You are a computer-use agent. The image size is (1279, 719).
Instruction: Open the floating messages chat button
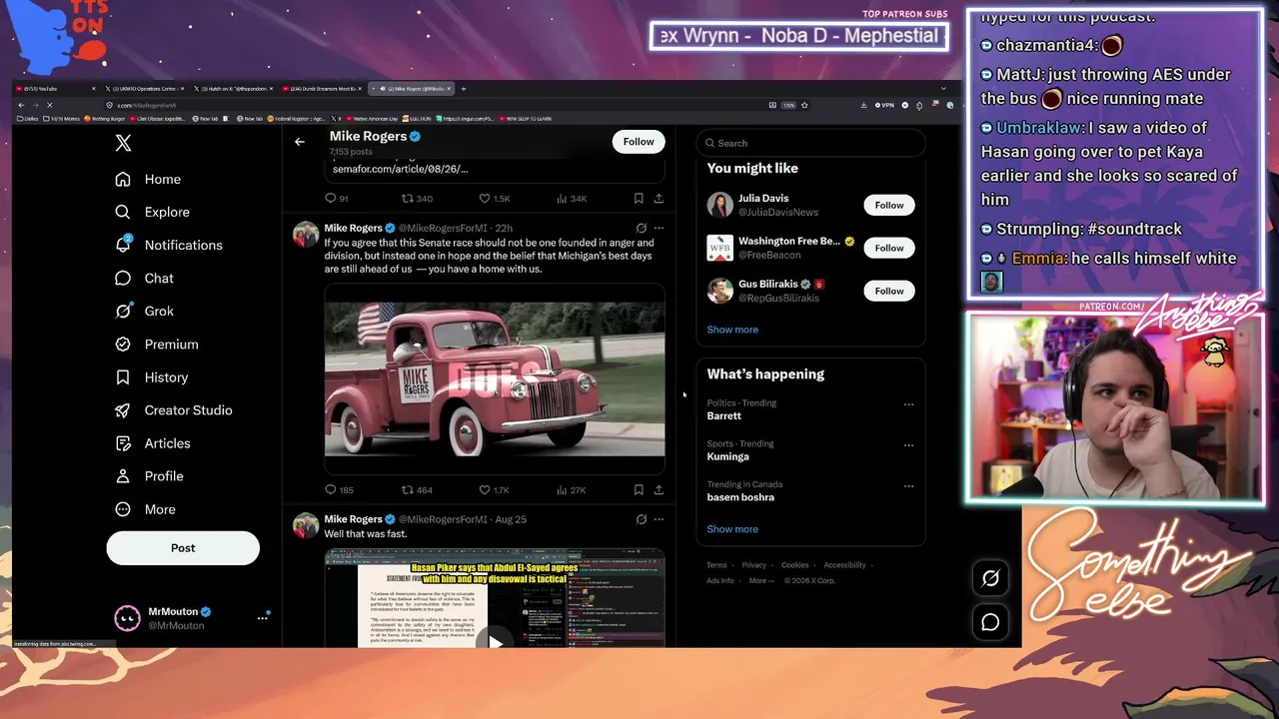[990, 622]
